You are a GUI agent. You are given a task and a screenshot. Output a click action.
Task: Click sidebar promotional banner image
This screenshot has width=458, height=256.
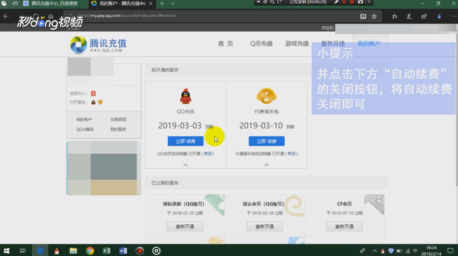click(x=104, y=168)
